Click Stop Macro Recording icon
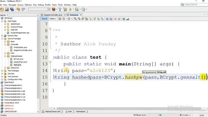The image size is (208, 117). coord(119,19)
